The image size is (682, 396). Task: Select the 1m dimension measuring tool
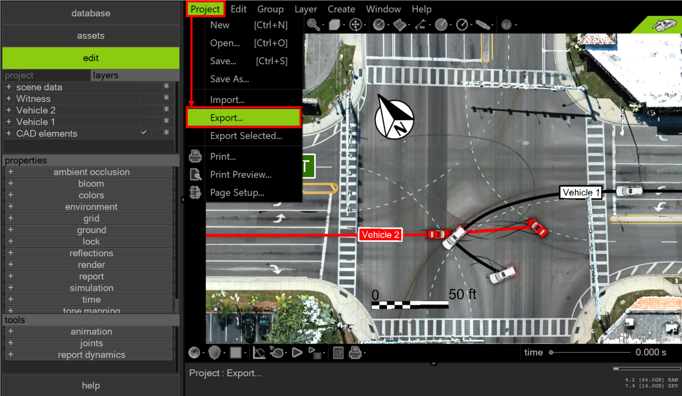tap(421, 25)
